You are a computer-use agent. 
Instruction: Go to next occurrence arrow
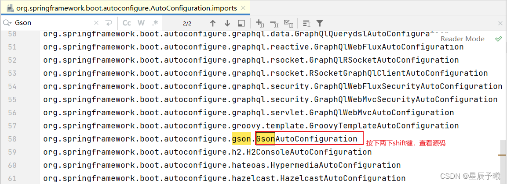click(x=227, y=23)
